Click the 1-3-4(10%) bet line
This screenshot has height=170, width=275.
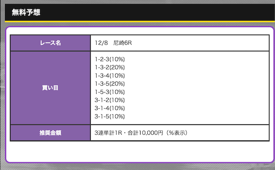coord(110,76)
